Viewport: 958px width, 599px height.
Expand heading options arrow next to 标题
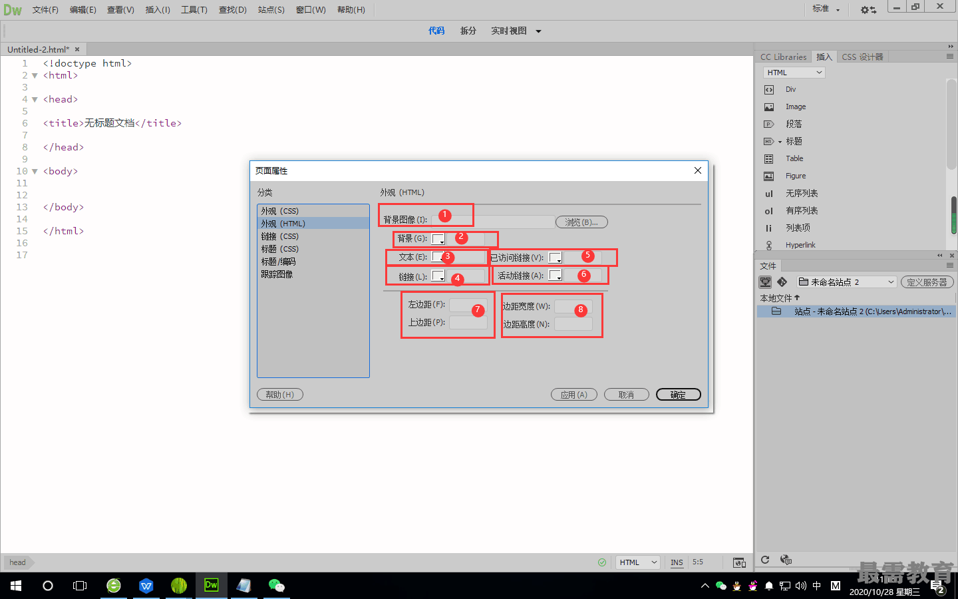(x=780, y=142)
